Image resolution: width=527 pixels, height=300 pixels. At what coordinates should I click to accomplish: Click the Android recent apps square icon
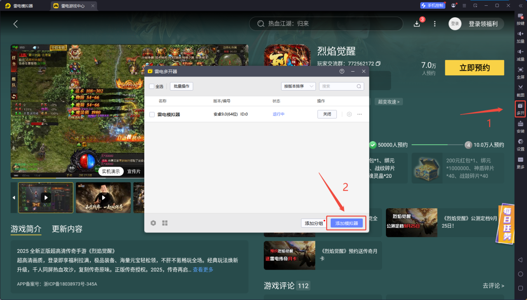pyautogui.click(x=520, y=288)
